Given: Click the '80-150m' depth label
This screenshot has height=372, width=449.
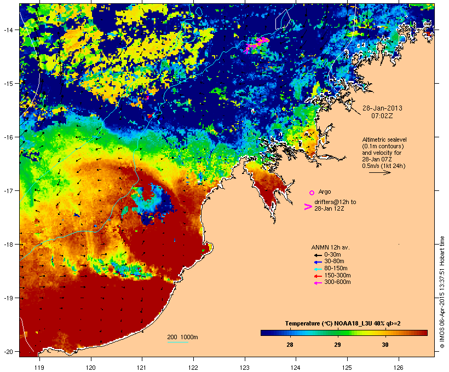Looking at the screenshot, I should 336,269.
